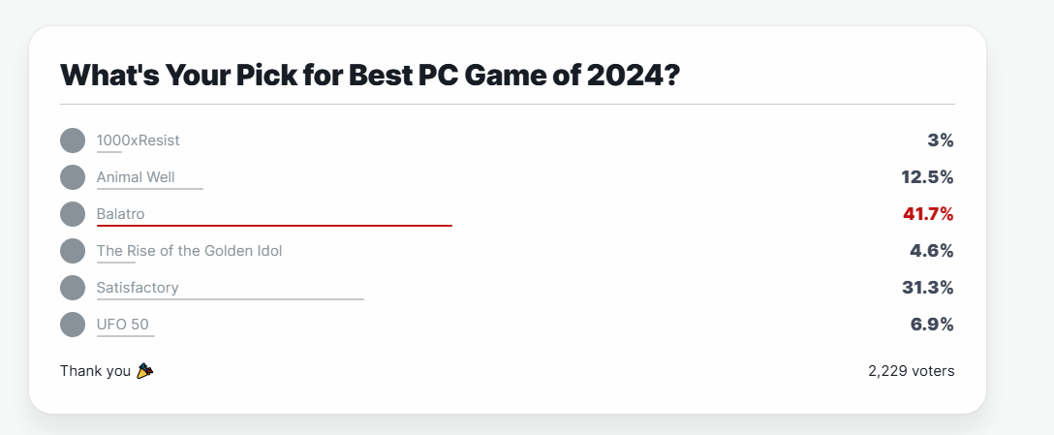Click the party popper emoji icon

[144, 371]
